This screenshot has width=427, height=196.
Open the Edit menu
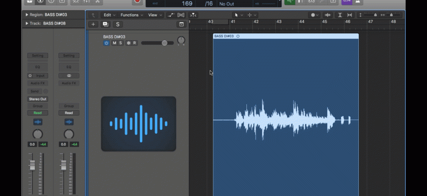coord(109,15)
